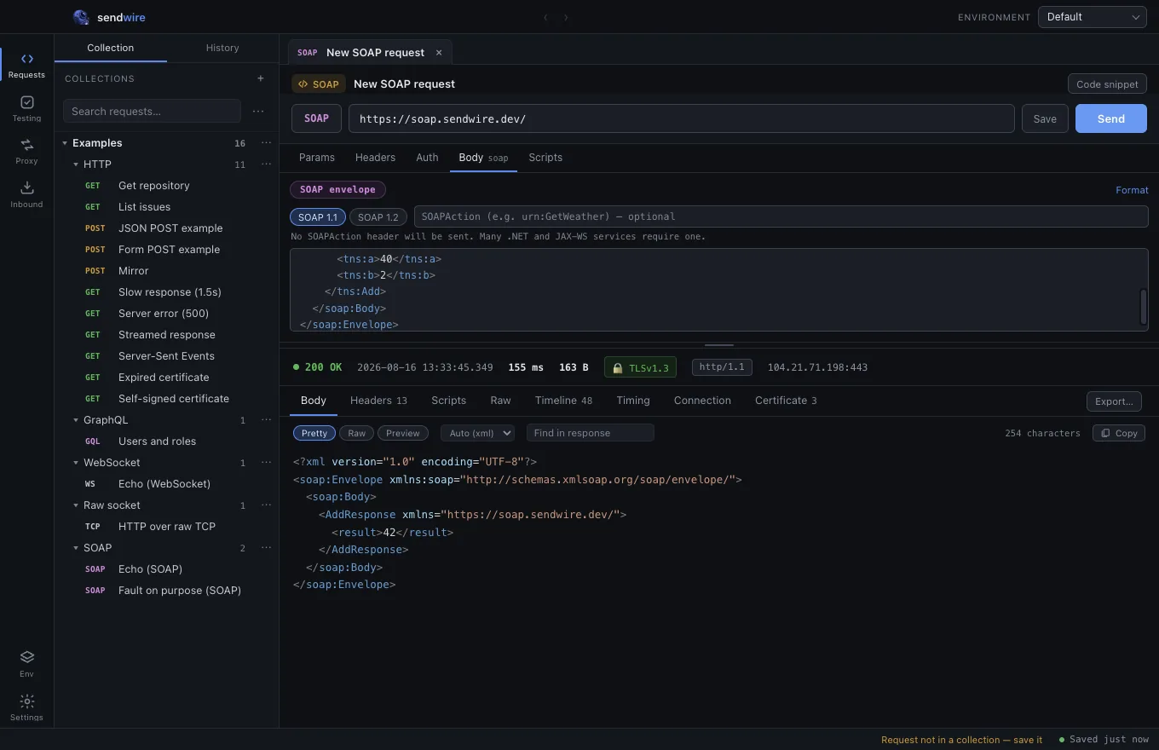Click the SOAP request type badge

[x=319, y=84]
